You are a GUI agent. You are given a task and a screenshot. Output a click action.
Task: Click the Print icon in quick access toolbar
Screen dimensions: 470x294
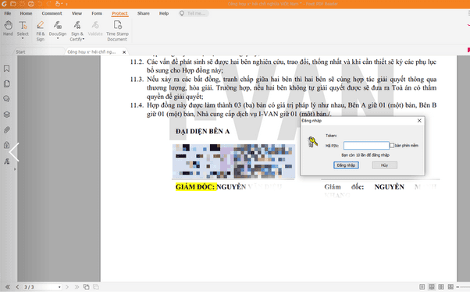31,4
